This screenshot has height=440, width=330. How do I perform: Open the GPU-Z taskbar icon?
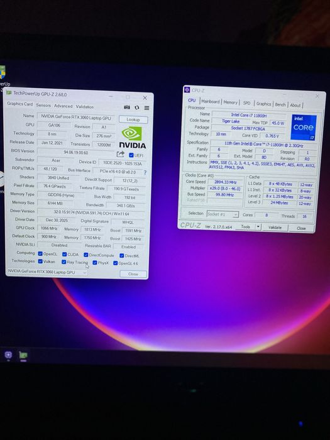(x=23, y=356)
